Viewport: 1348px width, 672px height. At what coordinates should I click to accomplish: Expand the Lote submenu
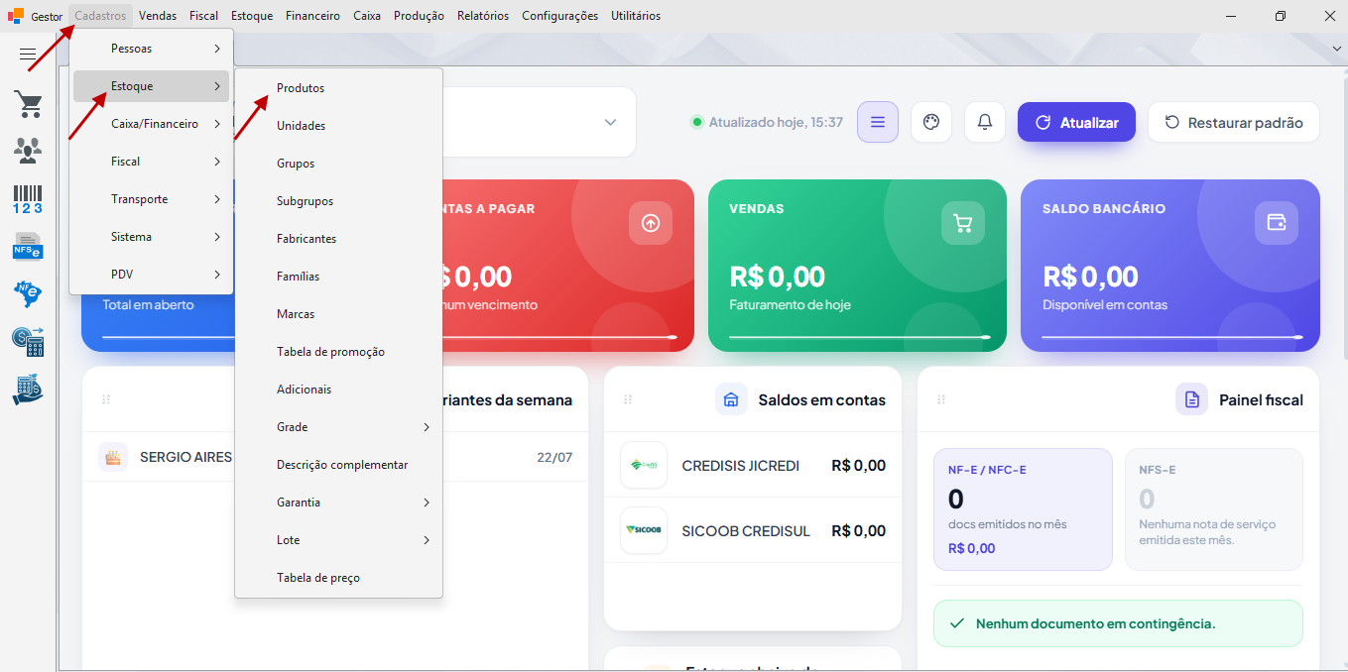point(338,540)
